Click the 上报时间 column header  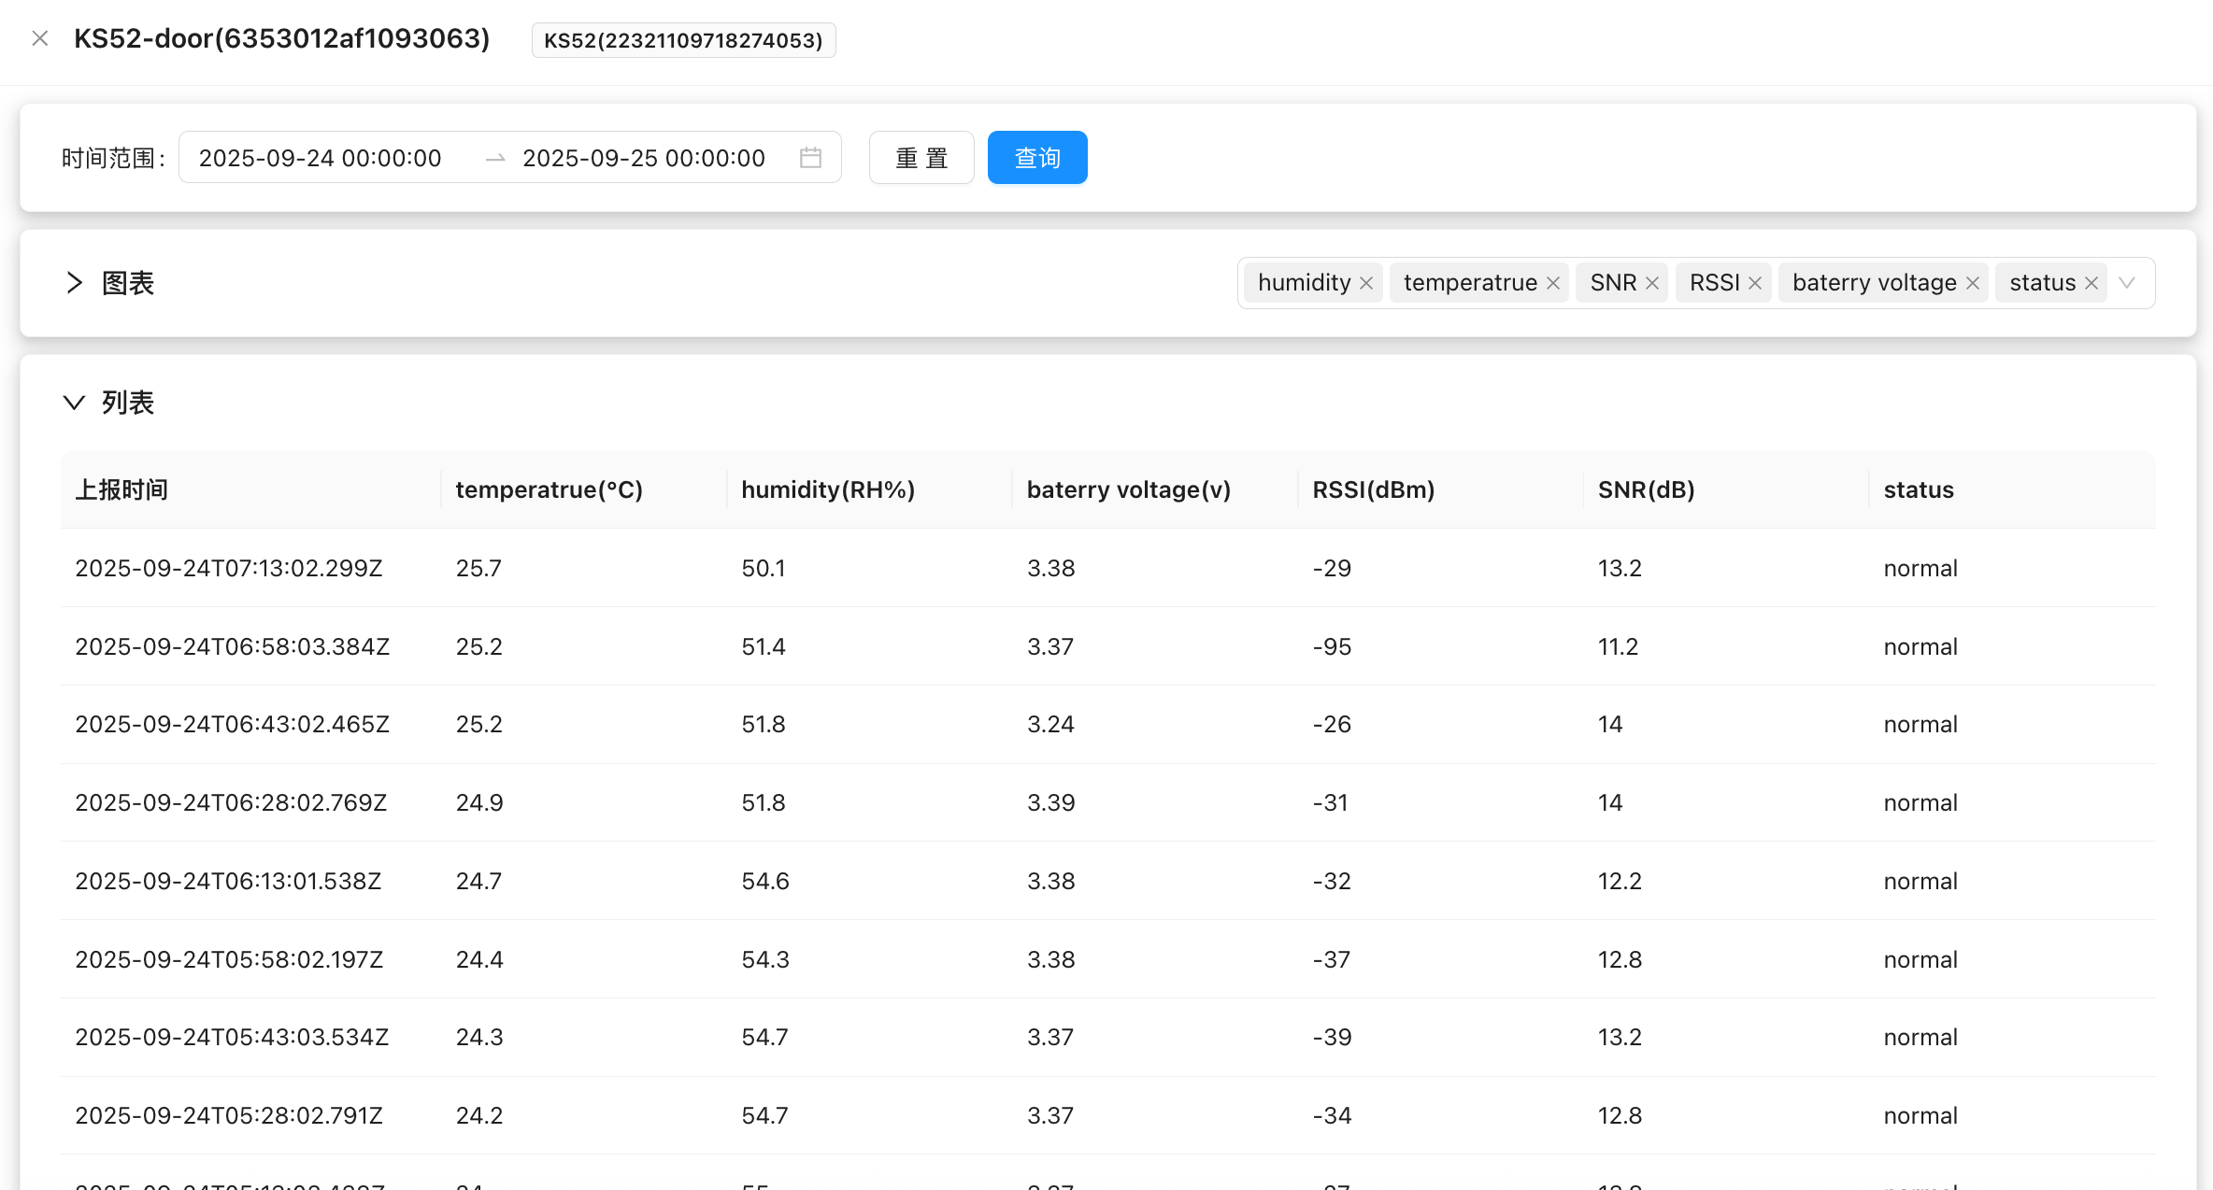click(x=121, y=489)
